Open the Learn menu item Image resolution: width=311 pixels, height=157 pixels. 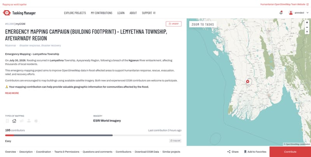click(x=121, y=13)
